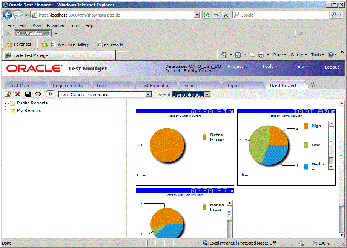This screenshot has height=248, width=347.
Task: Click the Low priority green legend swatch
Action: coord(306,145)
